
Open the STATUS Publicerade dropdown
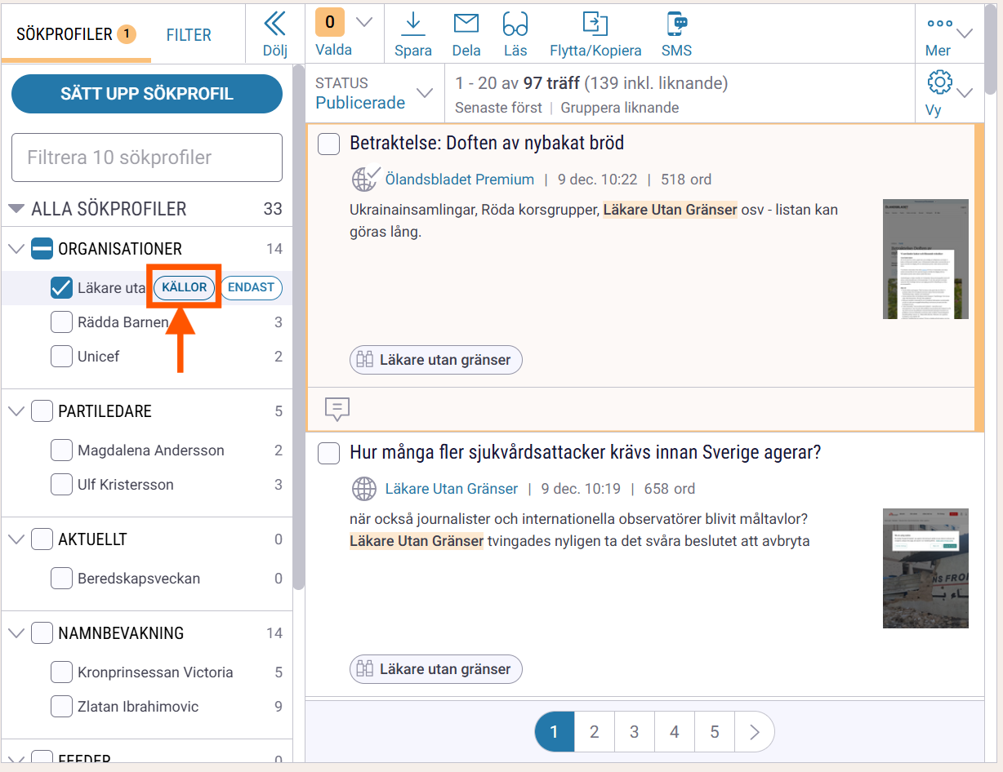375,93
